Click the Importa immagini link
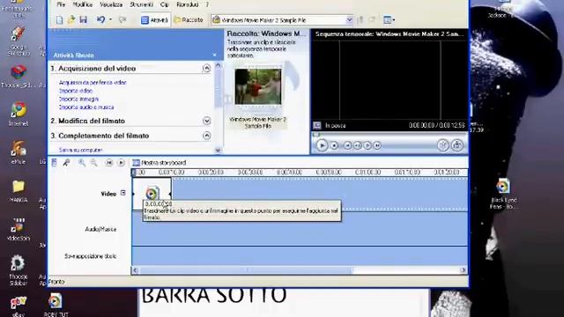This screenshot has width=564, height=317. click(78, 99)
